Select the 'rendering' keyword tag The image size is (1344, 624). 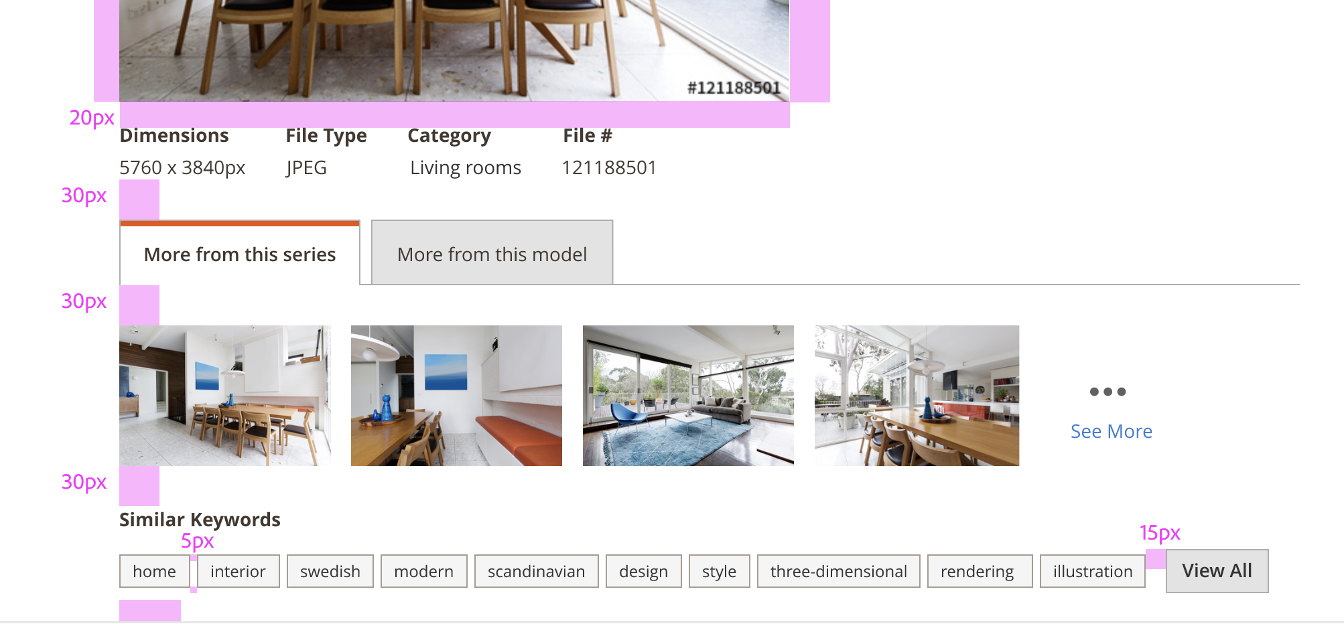pyautogui.click(x=980, y=571)
